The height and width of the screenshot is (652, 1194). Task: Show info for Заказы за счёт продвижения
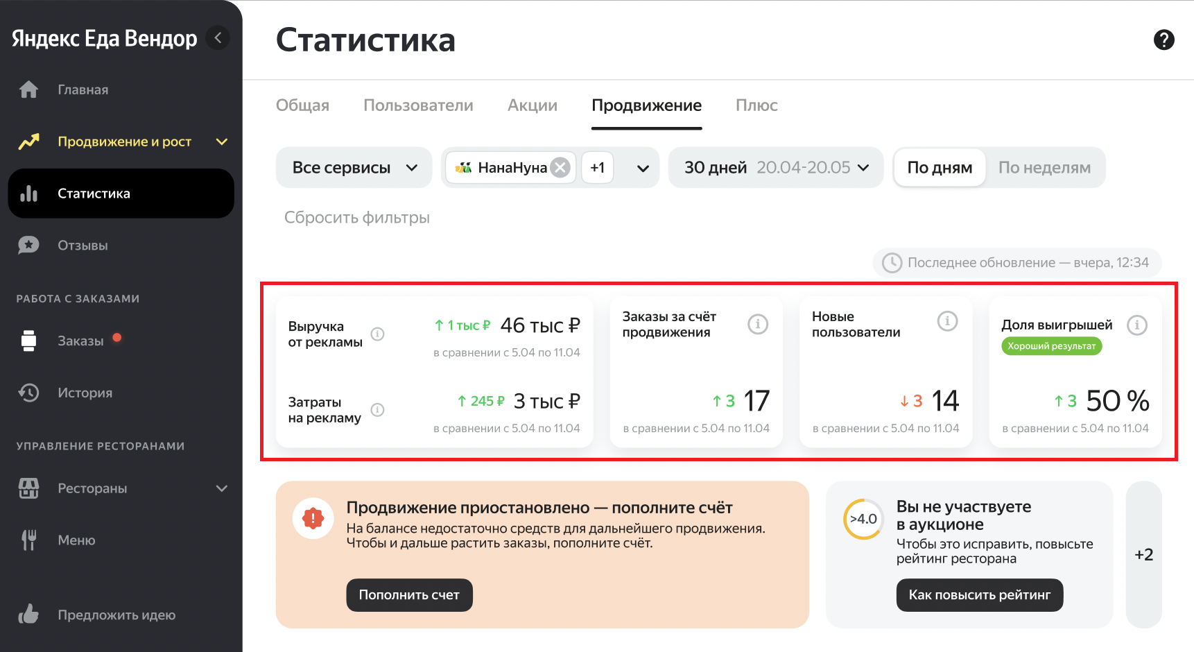pyautogui.click(x=757, y=324)
